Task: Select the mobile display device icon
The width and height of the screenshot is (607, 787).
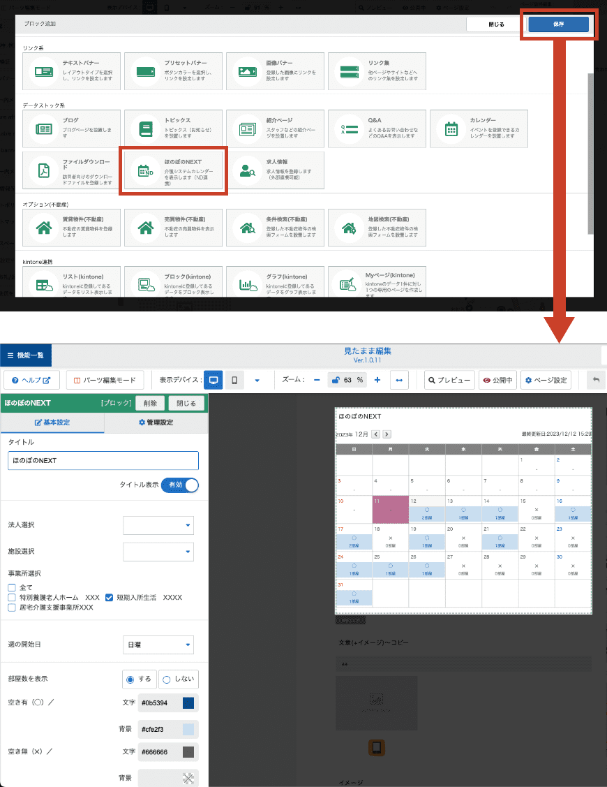Action: click(234, 380)
